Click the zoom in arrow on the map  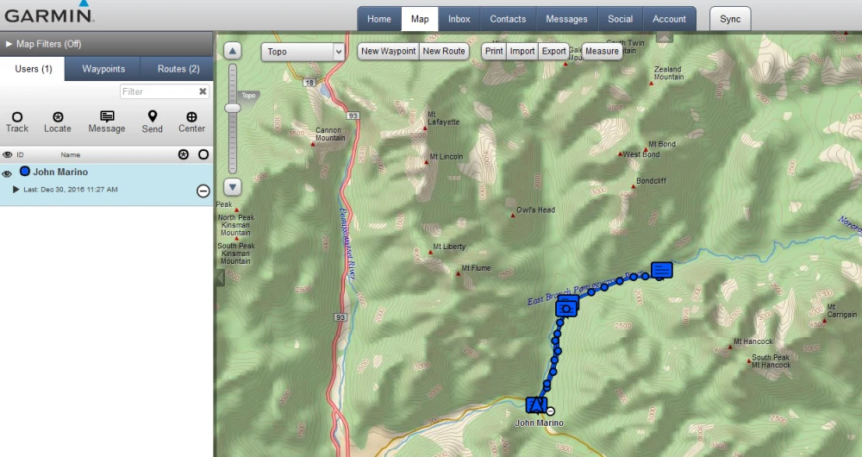click(233, 51)
